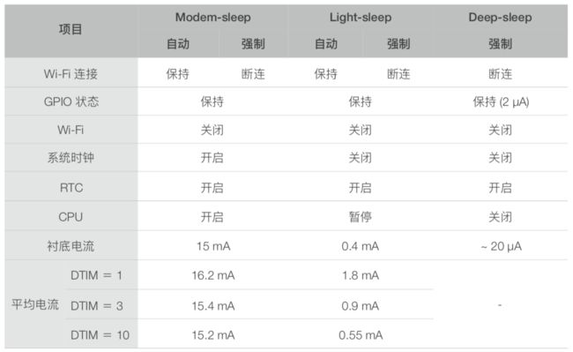Select the 衬底电流 row label
Viewport: 573px width, 352px height.
[x=71, y=246]
